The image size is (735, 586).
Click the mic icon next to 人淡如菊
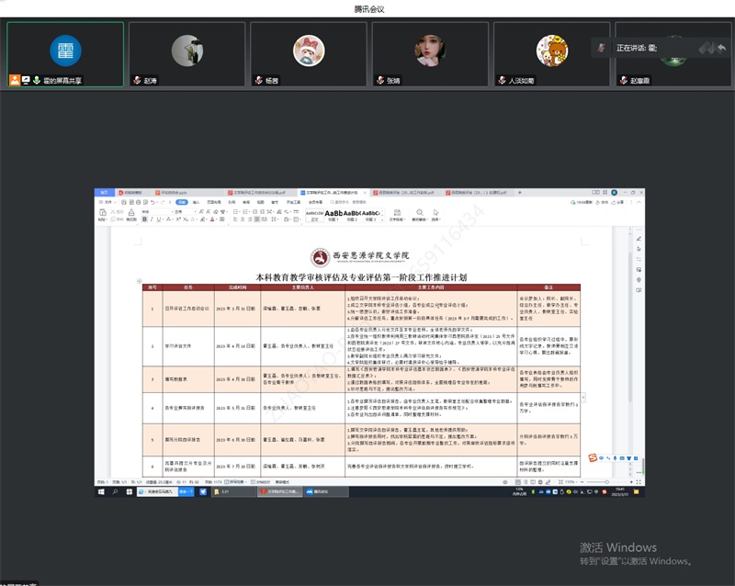pos(502,80)
